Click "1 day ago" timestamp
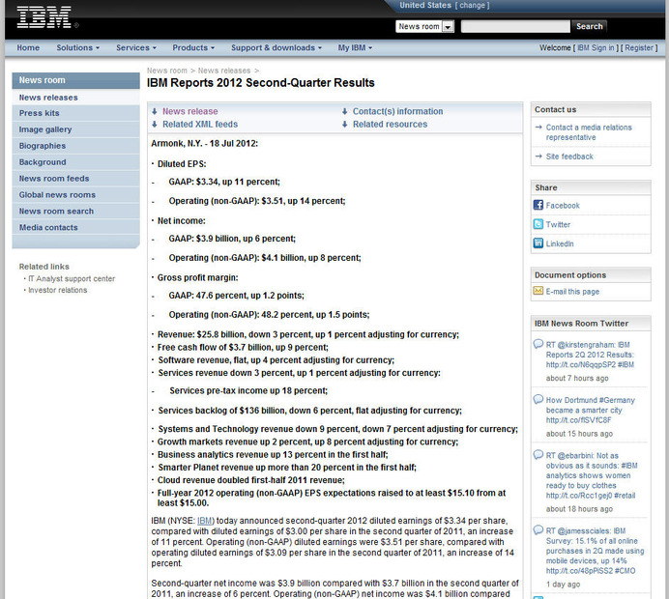669x599 pixels. (x=564, y=585)
